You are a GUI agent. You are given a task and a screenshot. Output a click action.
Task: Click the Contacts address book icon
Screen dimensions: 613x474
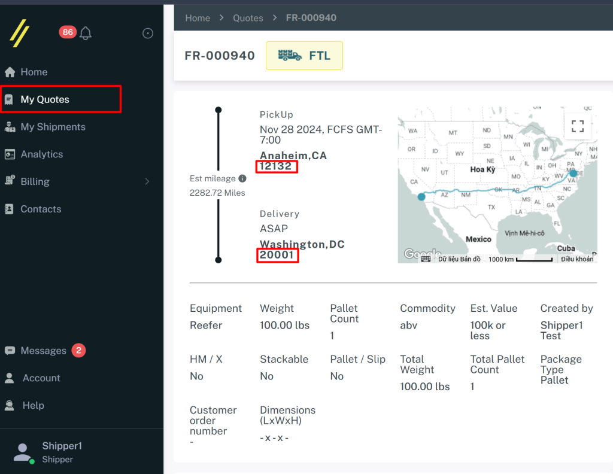(9, 209)
